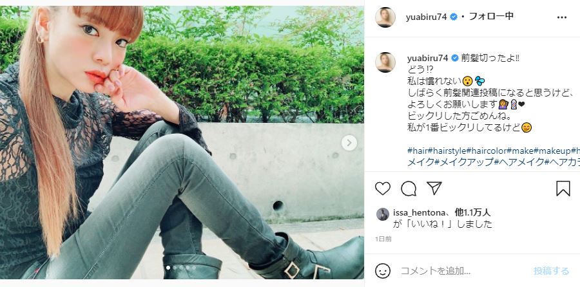Submit comment with 投稿する button

click(551, 271)
